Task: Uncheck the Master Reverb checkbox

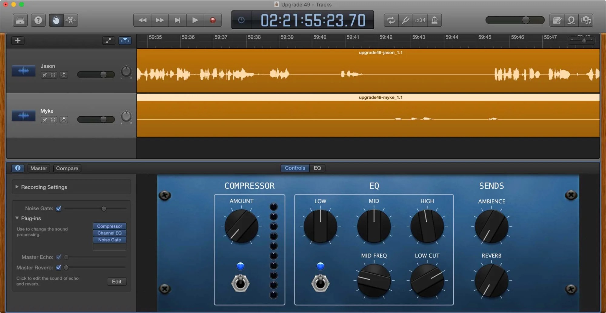Action: point(59,268)
